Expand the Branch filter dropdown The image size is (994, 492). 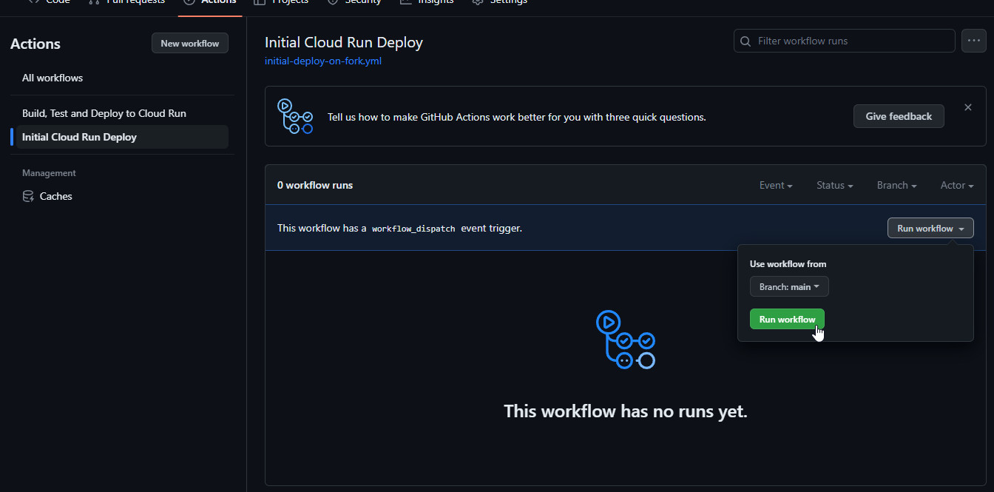(x=897, y=185)
